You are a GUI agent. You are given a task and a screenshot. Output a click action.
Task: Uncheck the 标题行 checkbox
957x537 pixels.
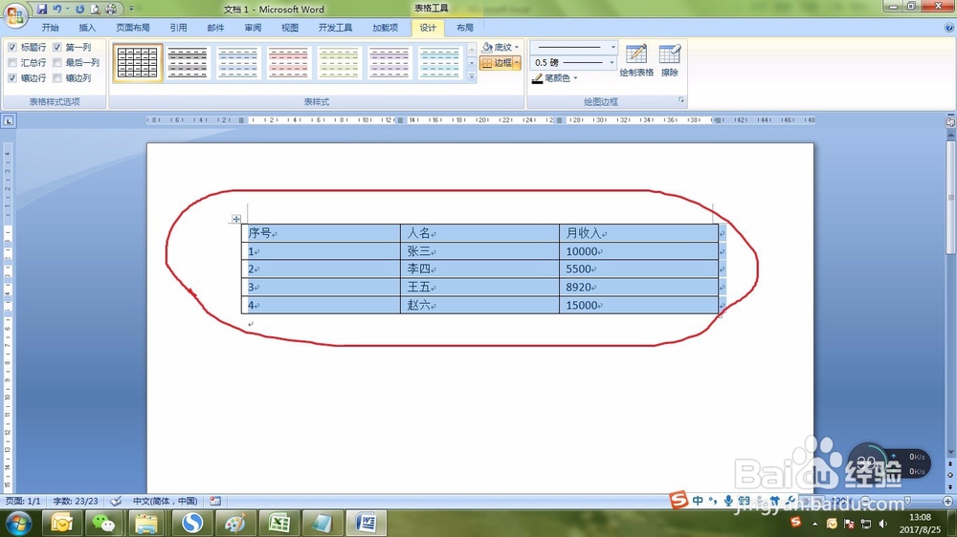pyautogui.click(x=12, y=47)
